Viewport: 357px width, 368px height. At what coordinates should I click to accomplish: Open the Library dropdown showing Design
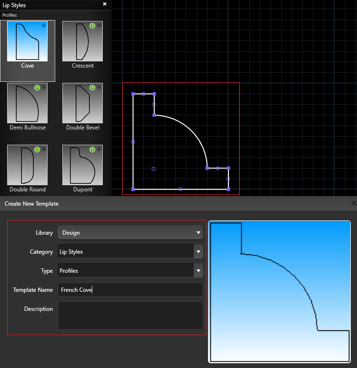[x=130, y=233]
